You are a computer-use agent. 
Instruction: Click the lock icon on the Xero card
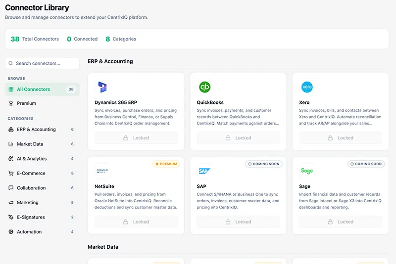[330, 138]
